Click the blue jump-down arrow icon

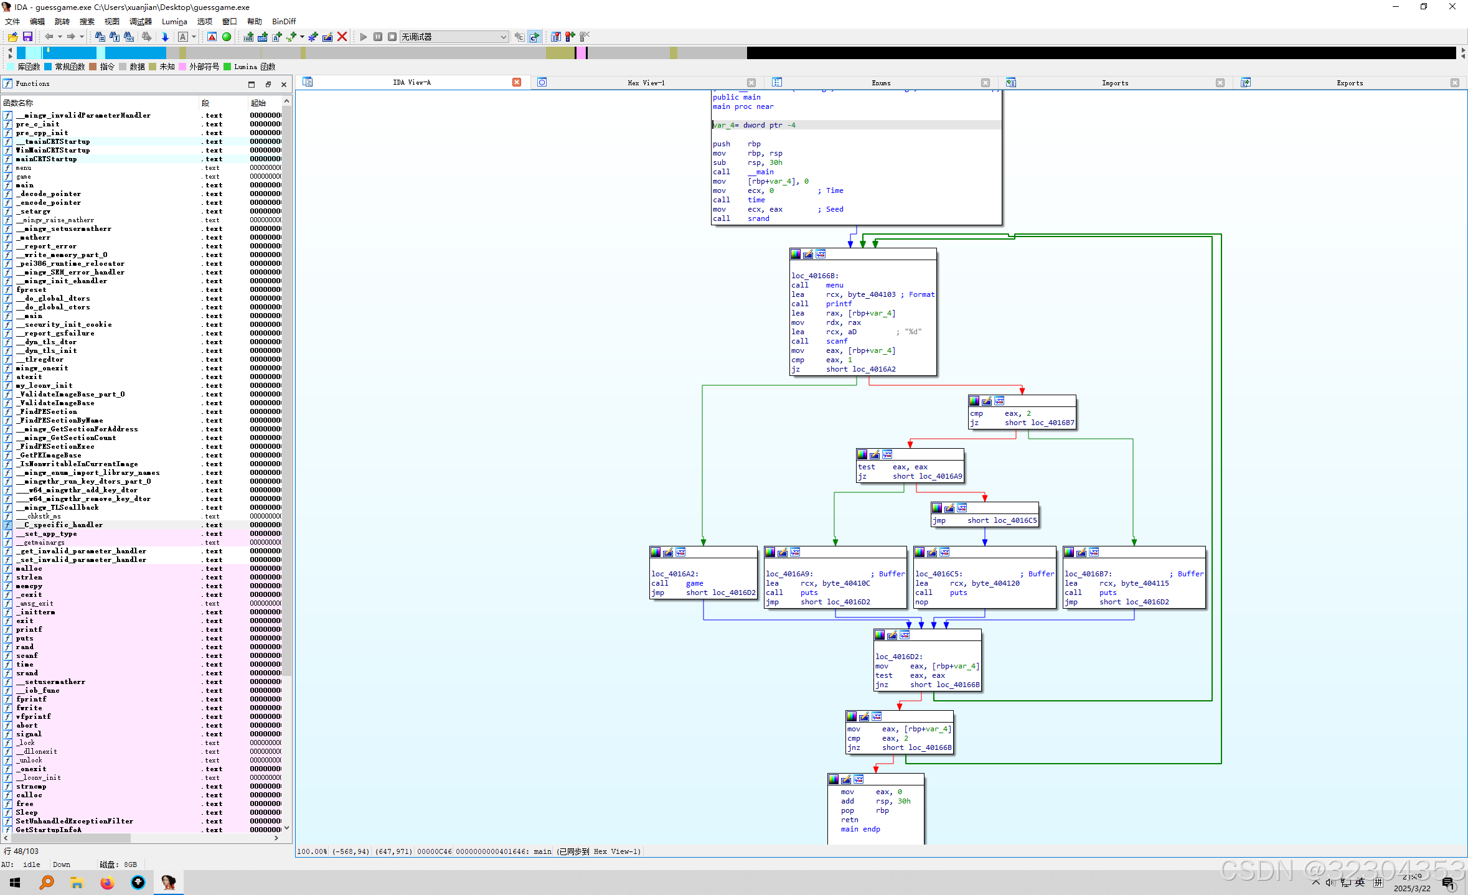pos(165,37)
